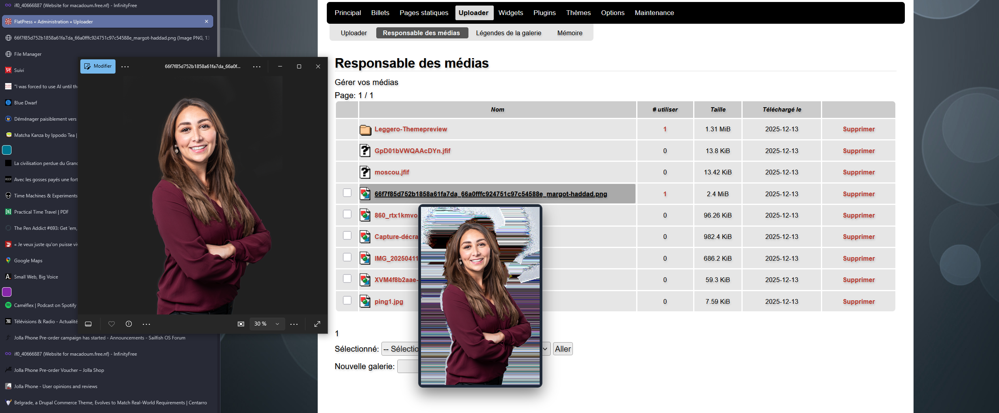This screenshot has width=999, height=413.
Task: Switch to the Widgets admin tab
Action: tap(511, 13)
